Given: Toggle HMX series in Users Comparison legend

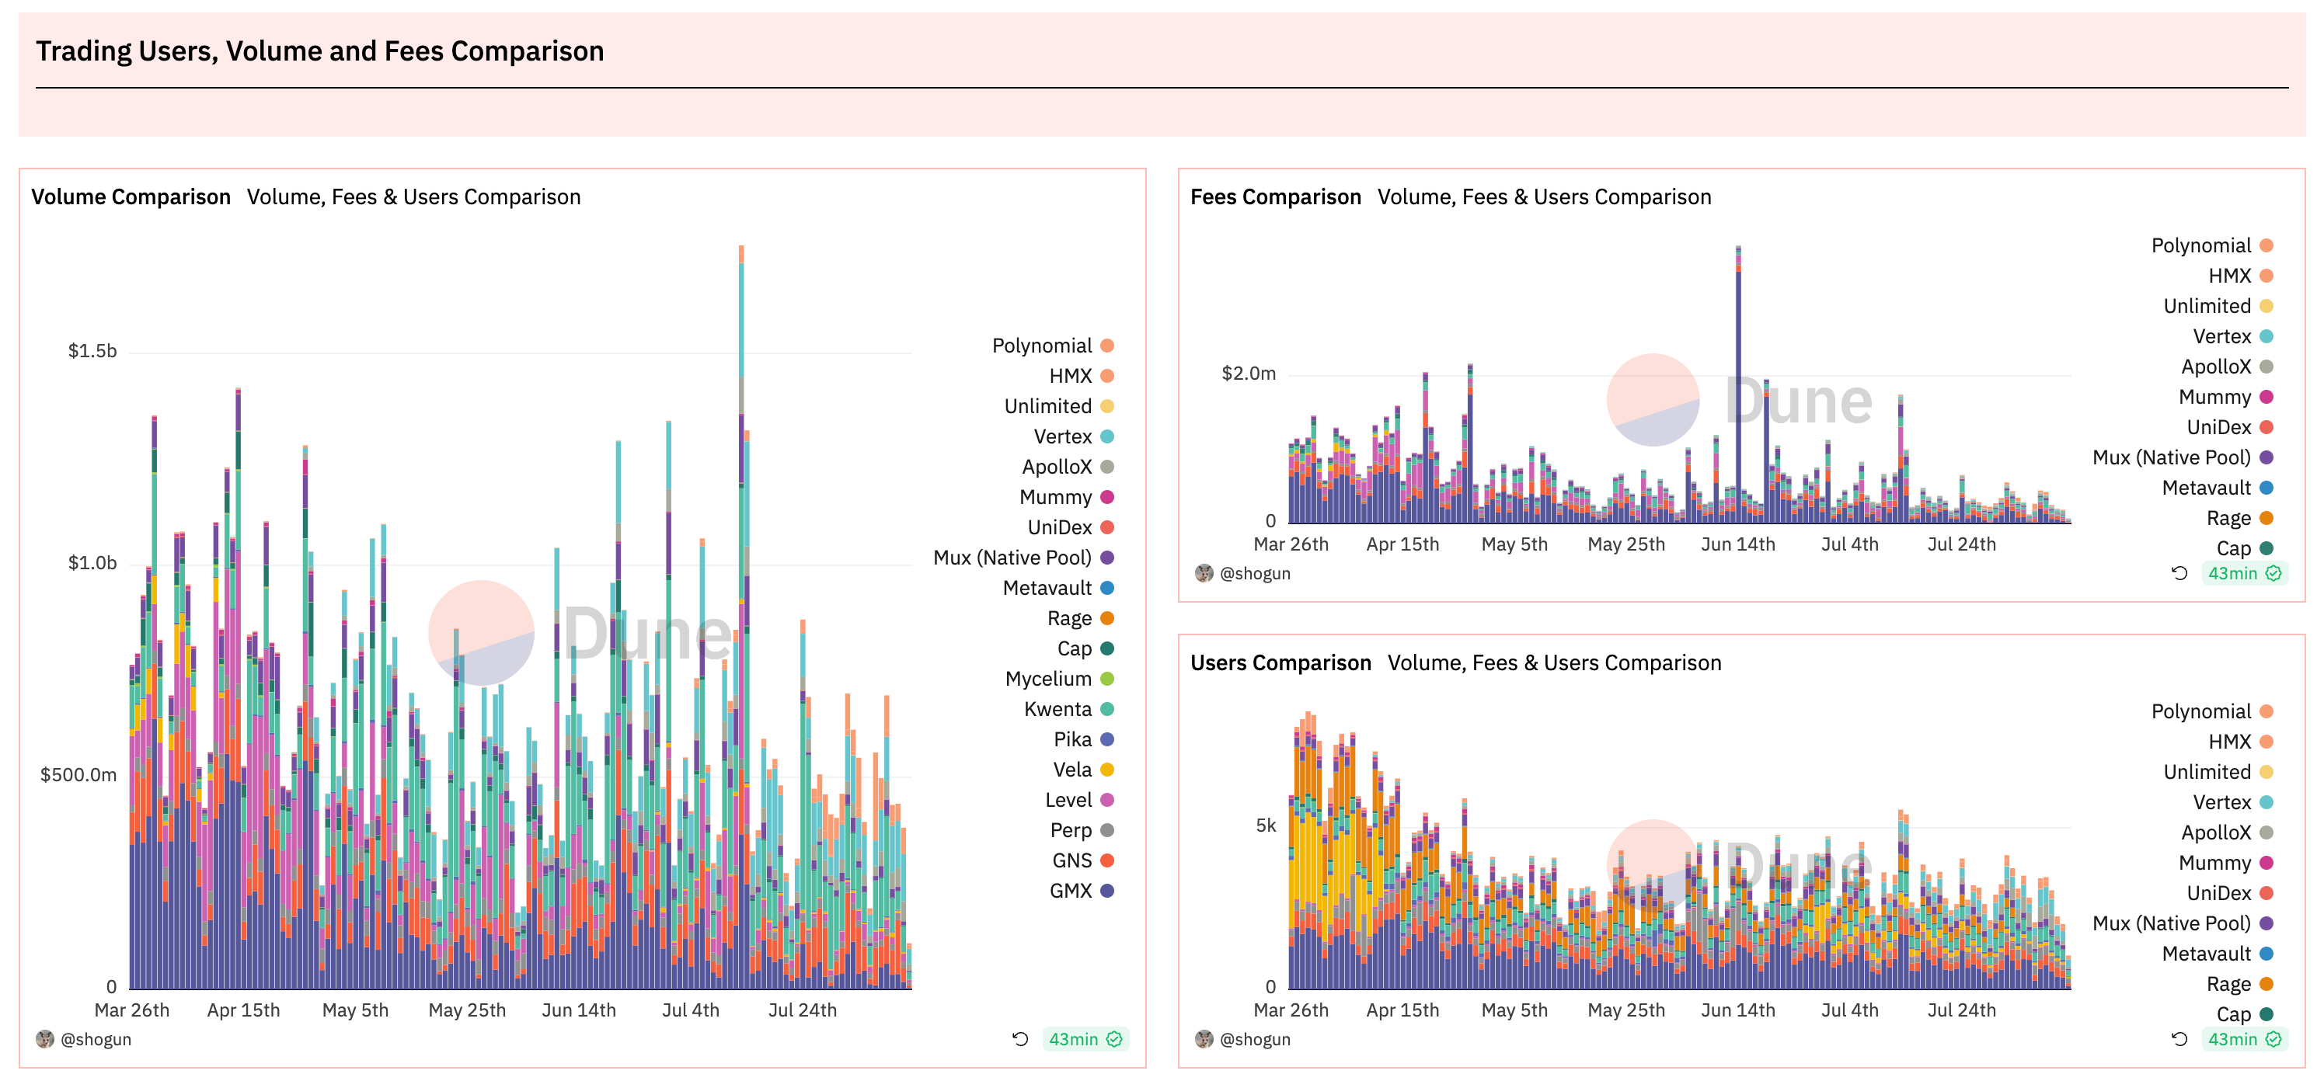Looking at the screenshot, I should (x=2241, y=742).
